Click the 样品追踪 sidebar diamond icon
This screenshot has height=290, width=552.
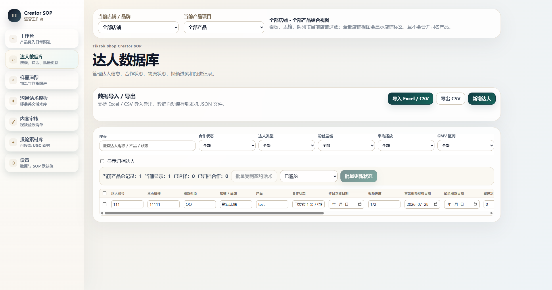pos(13,80)
